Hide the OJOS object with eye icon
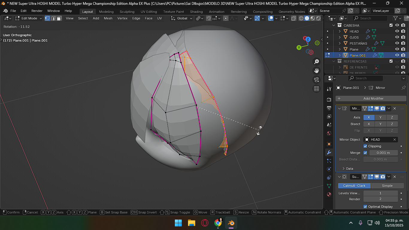409x230 pixels. [397, 37]
